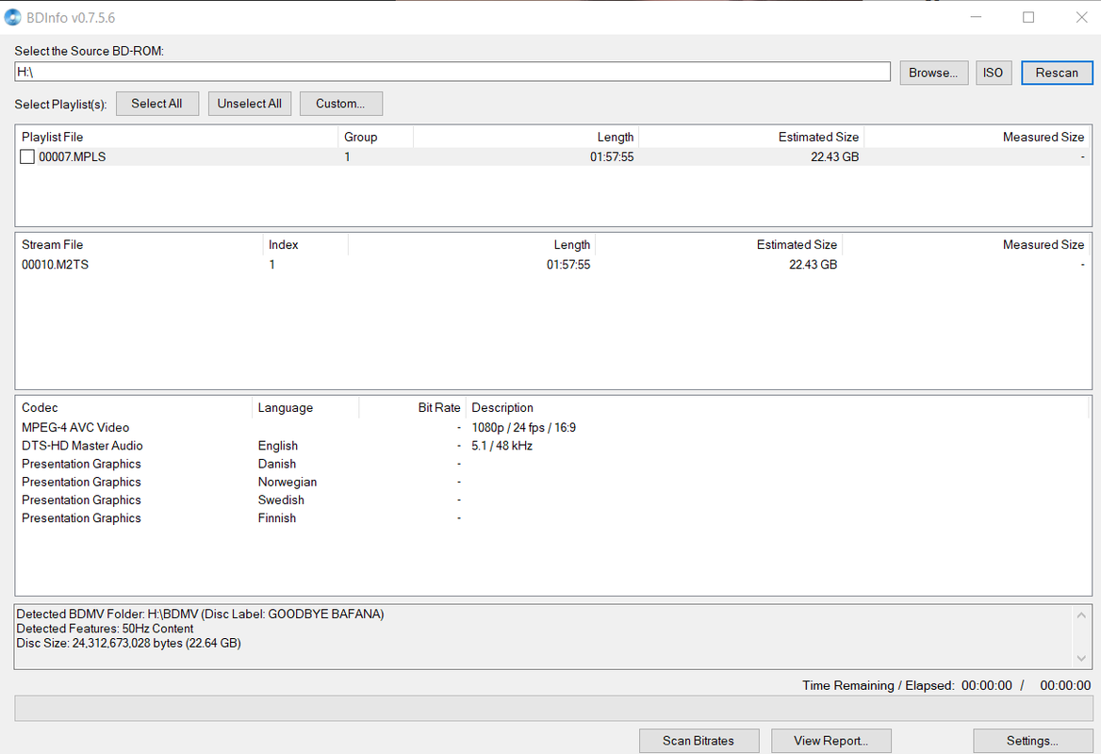Viewport: 1101px width, 754px height.
Task: Click the Rescan button
Action: (x=1057, y=73)
